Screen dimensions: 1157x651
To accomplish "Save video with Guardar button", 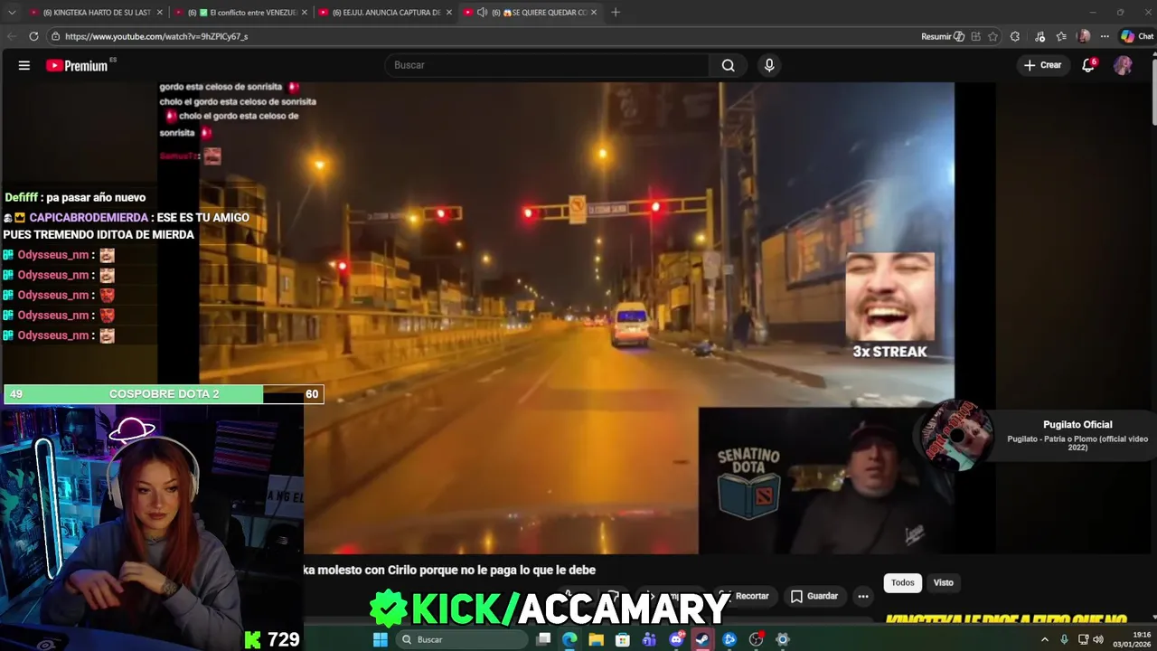I will click(x=814, y=596).
